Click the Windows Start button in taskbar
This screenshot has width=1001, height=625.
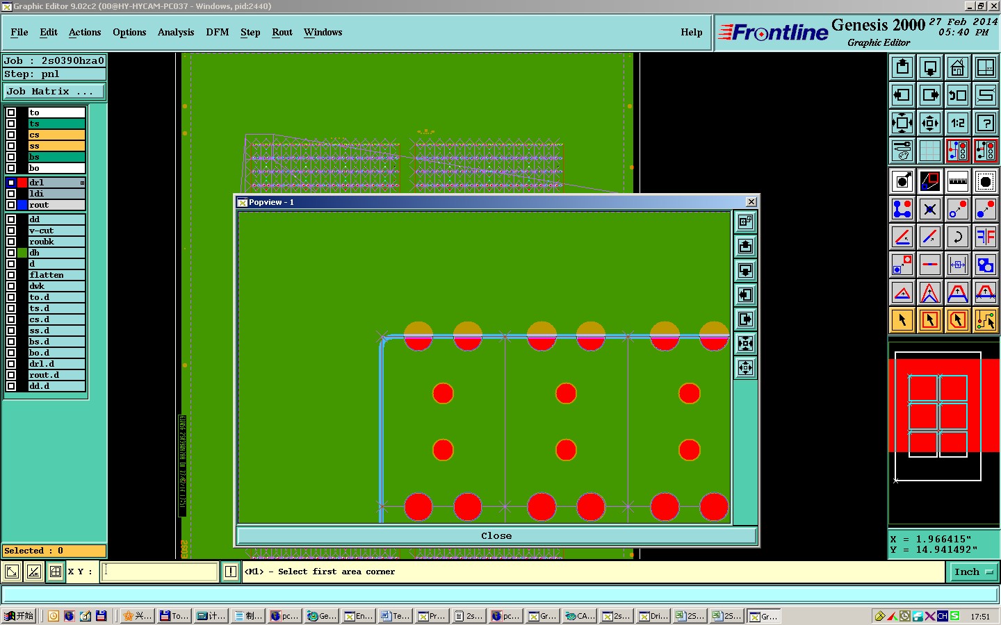(x=19, y=616)
